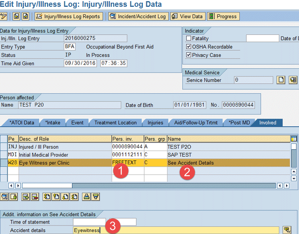Click the create medical service document icon
299x234 pixels.
tap(281, 80)
